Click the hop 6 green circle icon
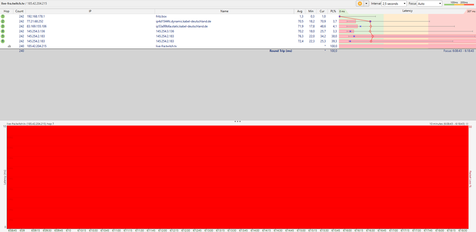Screen dimensions: 476x232 pyautogui.click(x=3, y=41)
